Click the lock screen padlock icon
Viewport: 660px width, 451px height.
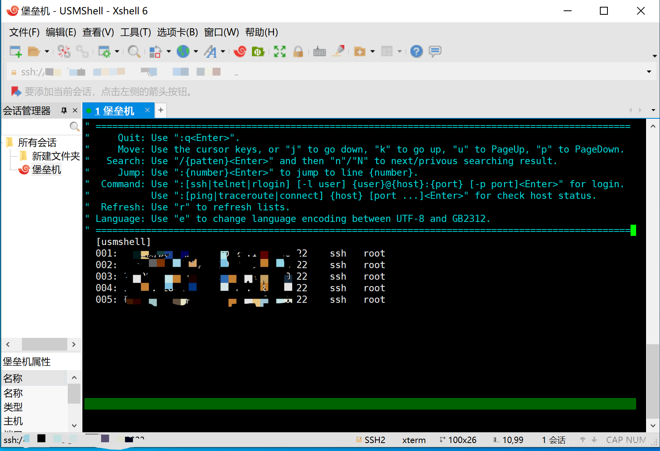[x=298, y=51]
